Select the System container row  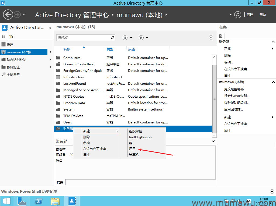tap(133, 109)
